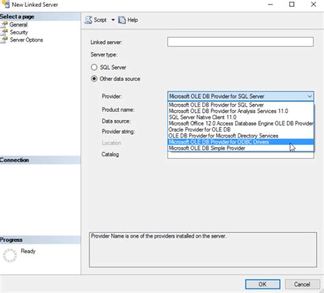Viewport: 324px width, 293px height.
Task: Click the Progress ready spinner icon
Action: click(x=10, y=255)
